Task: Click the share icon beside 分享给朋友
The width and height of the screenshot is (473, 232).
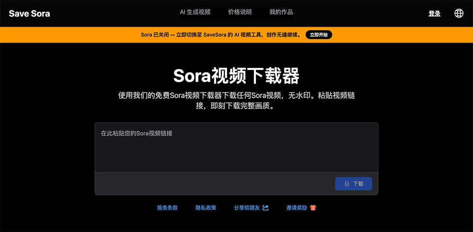Action: coord(265,207)
